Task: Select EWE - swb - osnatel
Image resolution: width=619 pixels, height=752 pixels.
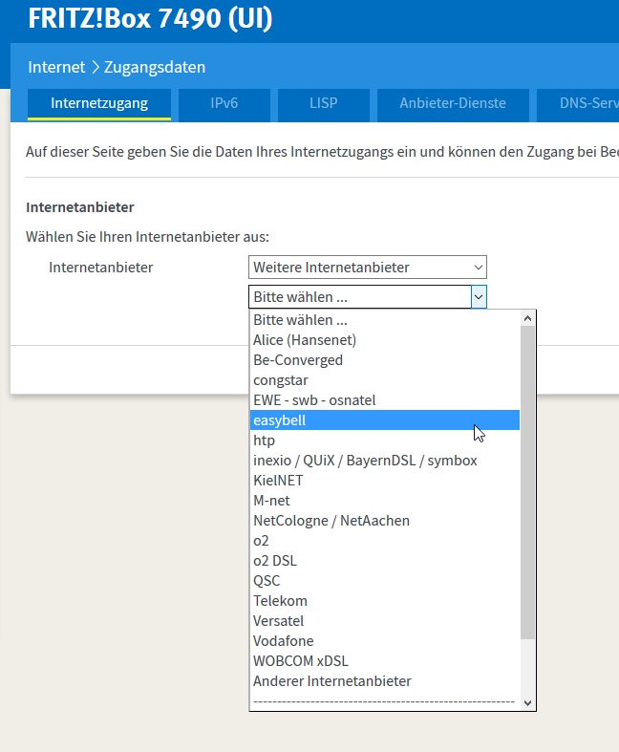Action: [x=385, y=400]
